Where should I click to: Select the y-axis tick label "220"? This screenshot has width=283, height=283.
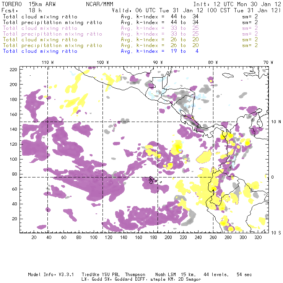13,70
